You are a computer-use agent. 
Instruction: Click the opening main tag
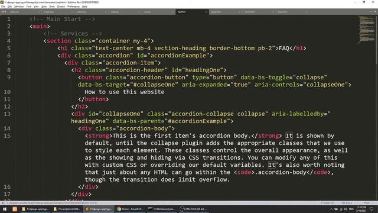(x=40, y=26)
